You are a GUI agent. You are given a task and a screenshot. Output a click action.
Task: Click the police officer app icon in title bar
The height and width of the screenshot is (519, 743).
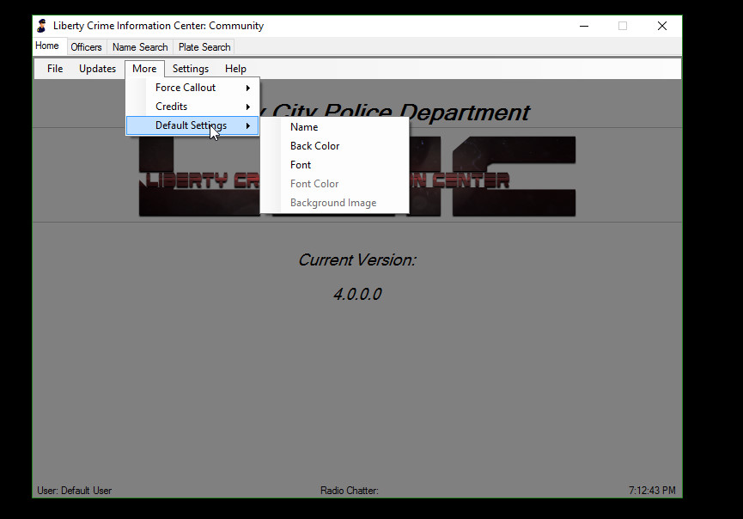point(41,26)
